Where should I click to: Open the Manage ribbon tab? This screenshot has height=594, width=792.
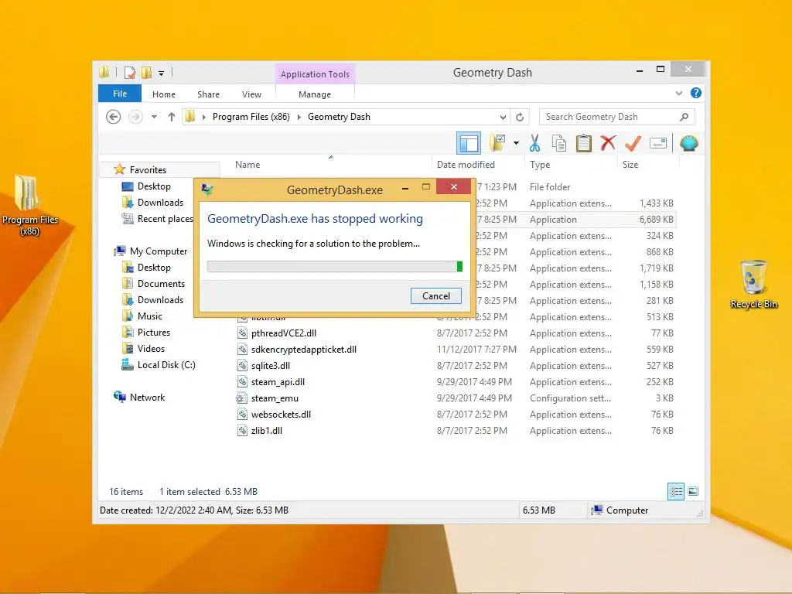pyautogui.click(x=315, y=94)
